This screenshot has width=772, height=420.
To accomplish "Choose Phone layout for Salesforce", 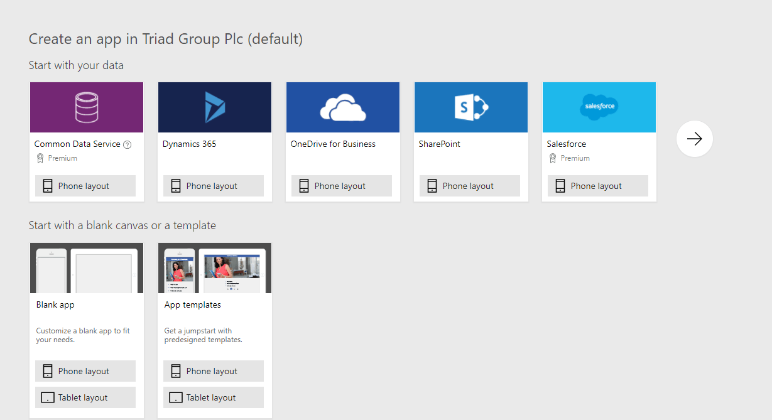I will [x=598, y=186].
